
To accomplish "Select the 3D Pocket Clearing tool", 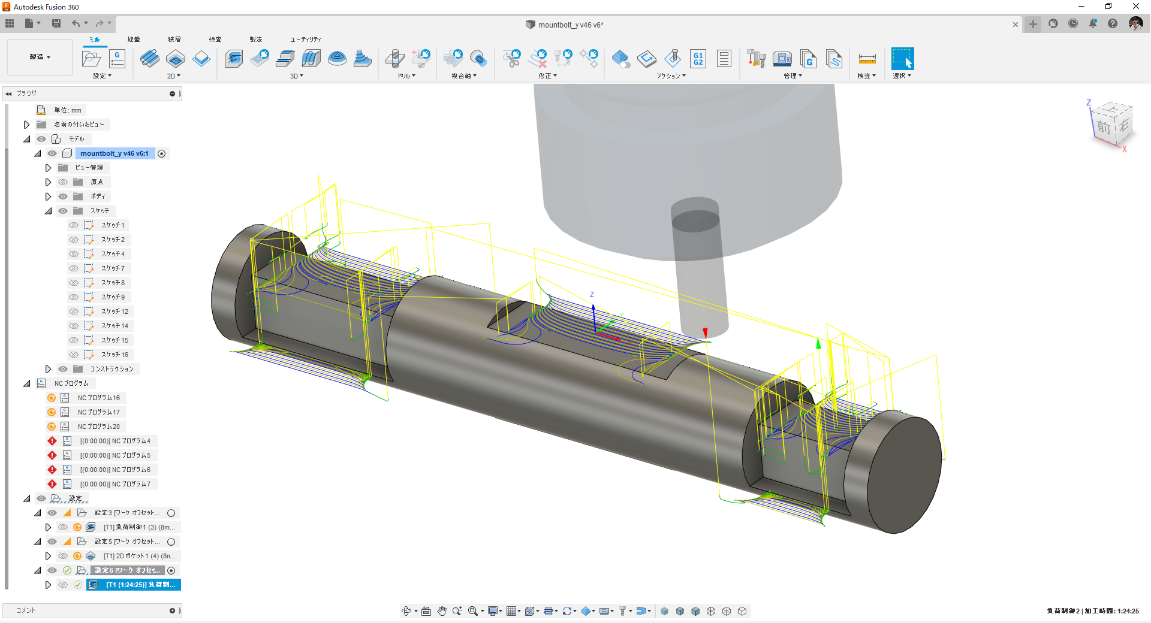I will 260,59.
